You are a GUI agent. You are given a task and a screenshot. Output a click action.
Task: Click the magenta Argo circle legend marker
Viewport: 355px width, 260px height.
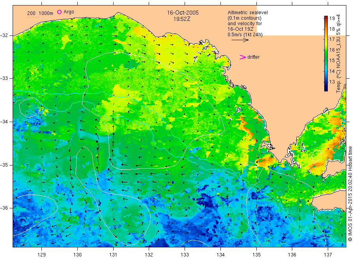pyautogui.click(x=59, y=12)
